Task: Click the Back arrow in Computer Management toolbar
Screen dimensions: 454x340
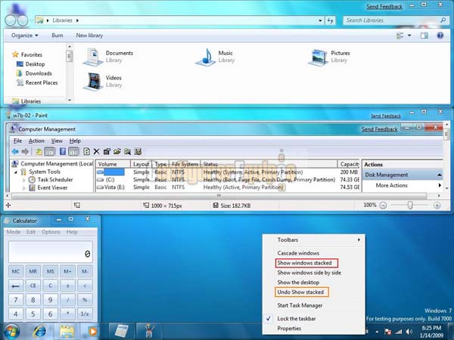Action: point(15,151)
